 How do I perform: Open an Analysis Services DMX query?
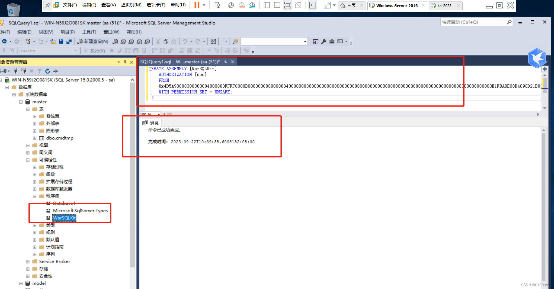tap(131, 42)
